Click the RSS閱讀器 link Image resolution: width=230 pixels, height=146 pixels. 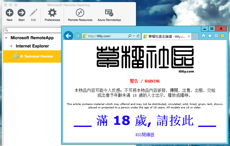click(x=145, y=135)
